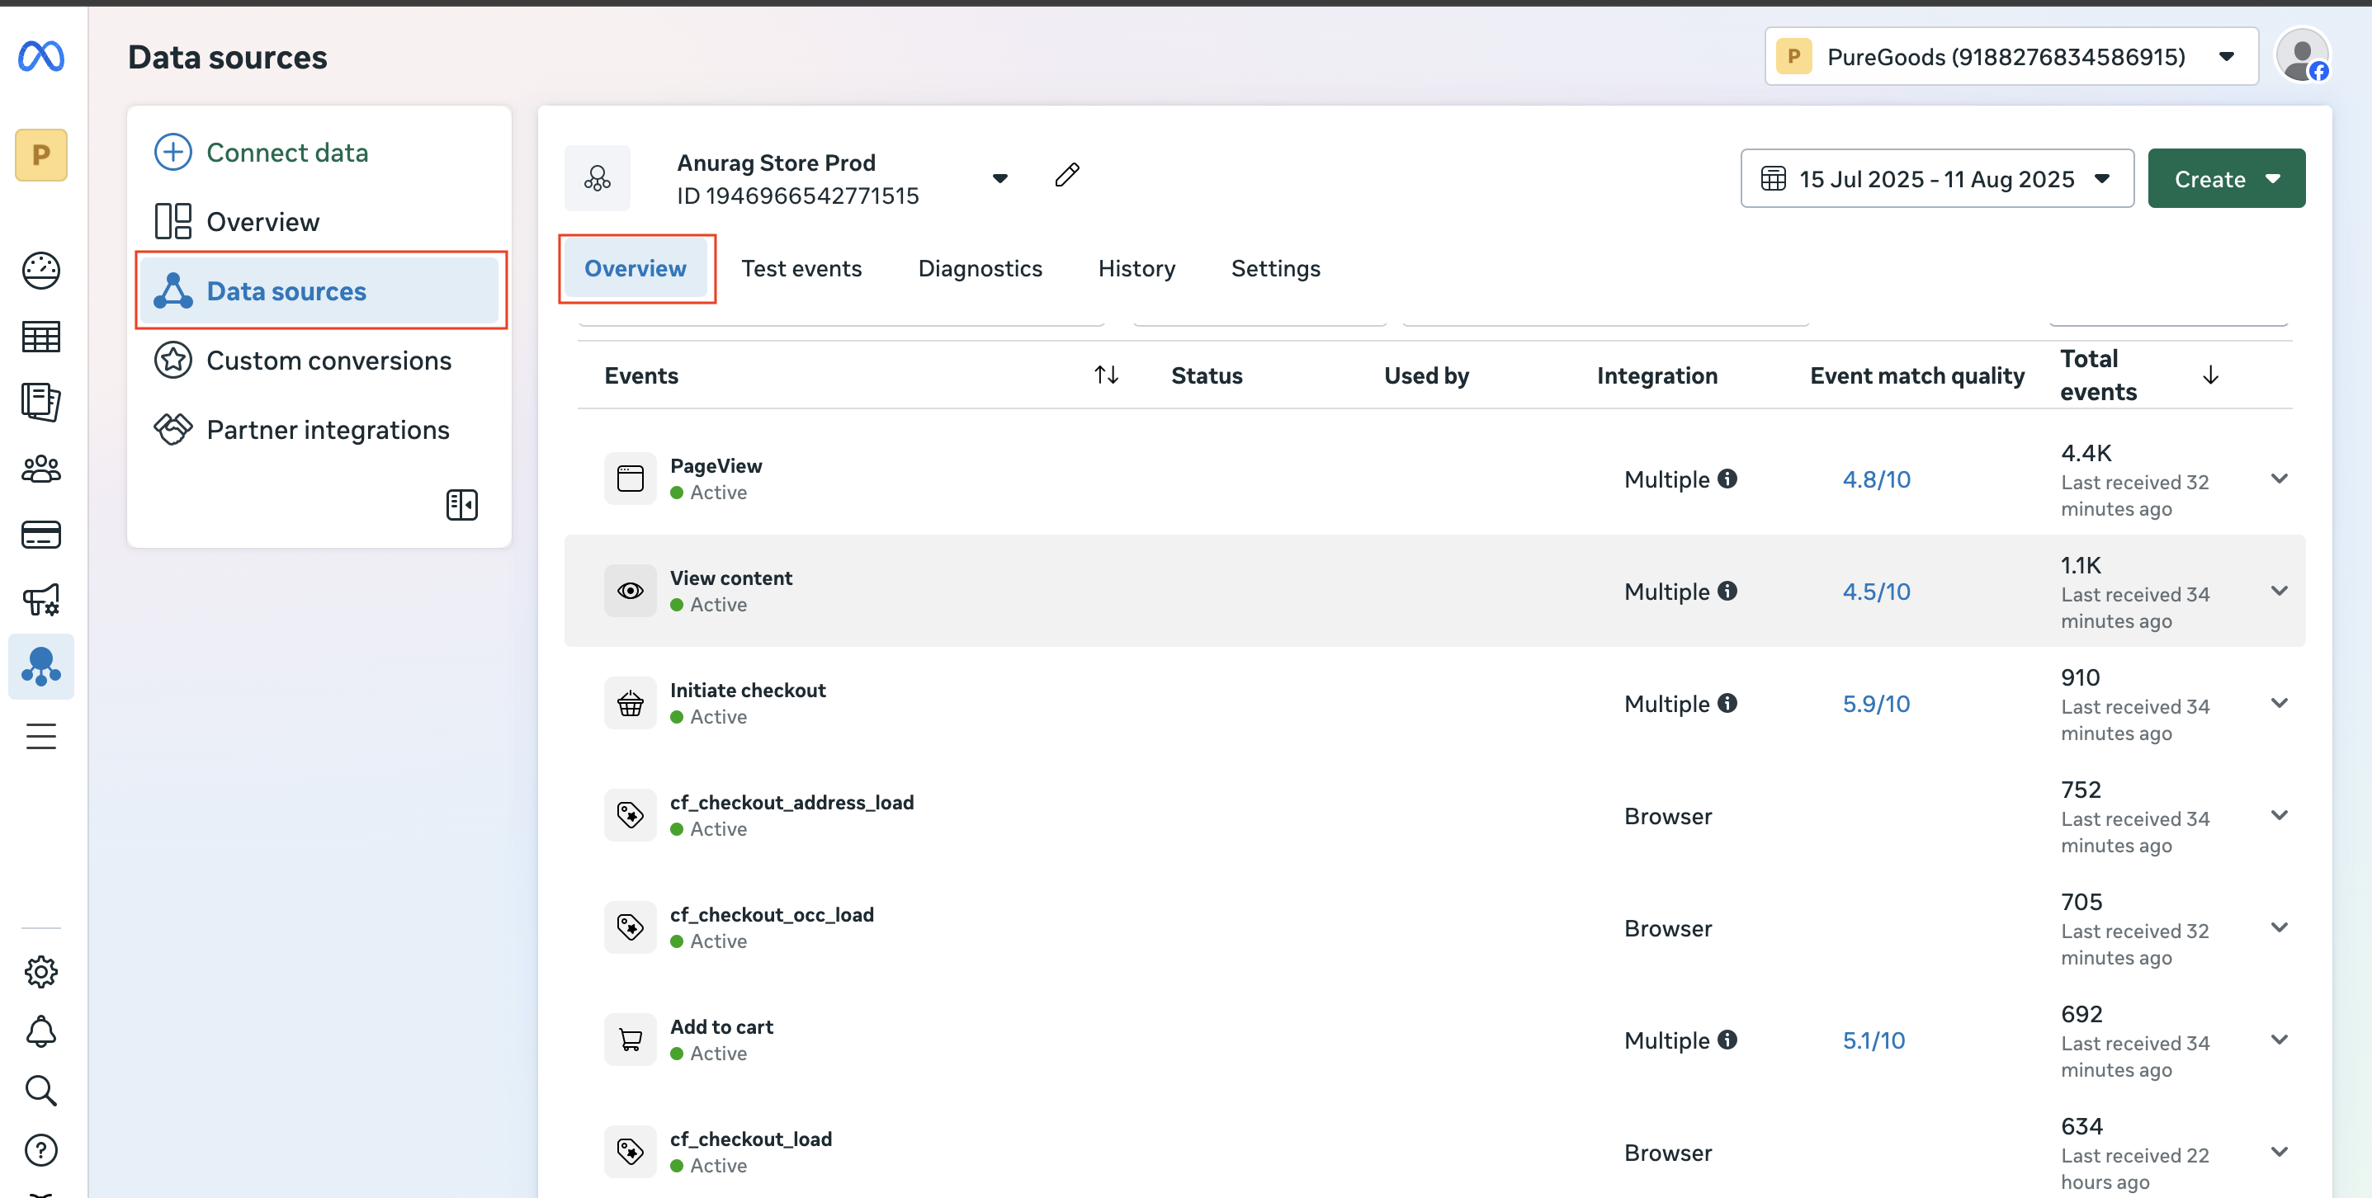Viewport: 2372px width, 1198px height.
Task: Open the sidebar settings gear icon
Action: 40,971
